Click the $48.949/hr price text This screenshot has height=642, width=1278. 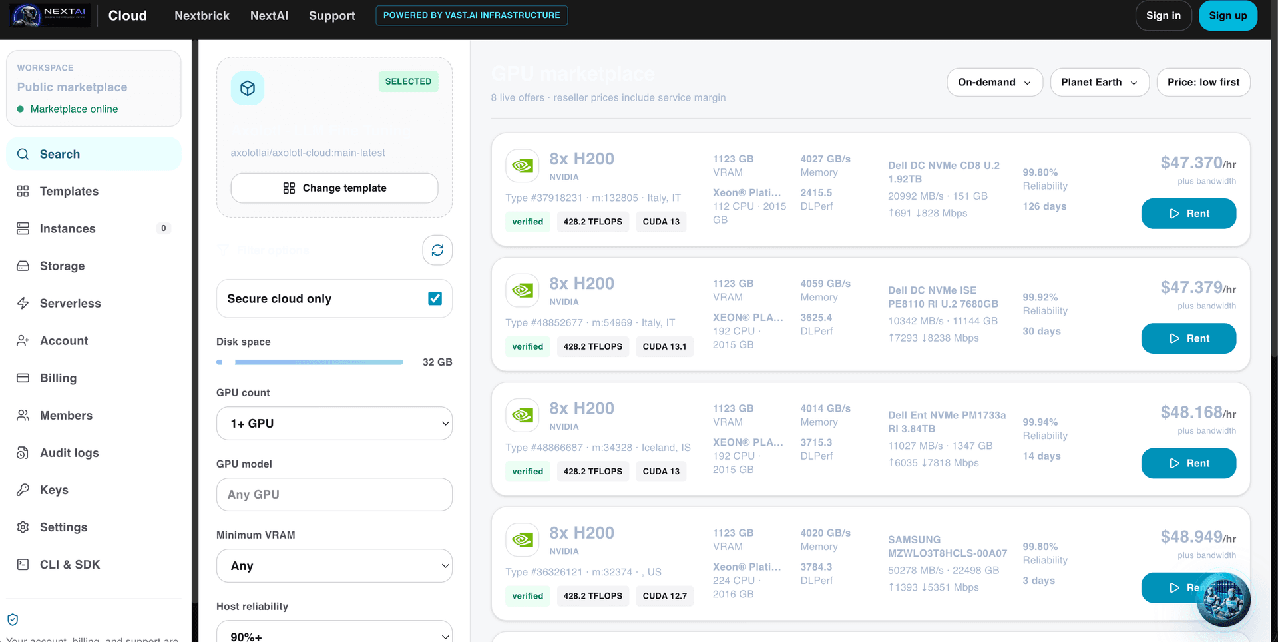click(1198, 537)
